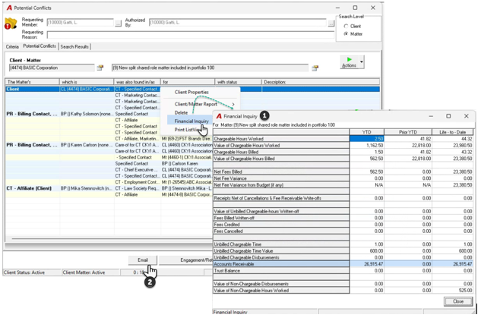
Task: Open matter lookup icon beside matter description
Action: (315, 68)
